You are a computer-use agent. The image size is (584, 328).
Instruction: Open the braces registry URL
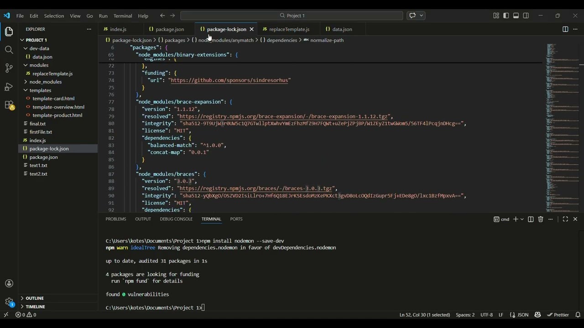pos(255,188)
